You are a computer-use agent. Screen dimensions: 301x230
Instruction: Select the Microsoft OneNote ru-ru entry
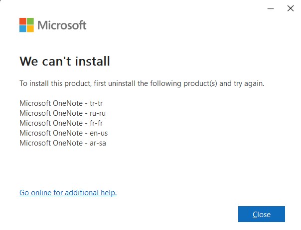(63, 113)
